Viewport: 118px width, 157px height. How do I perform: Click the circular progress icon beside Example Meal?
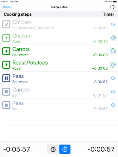[x=112, y=7]
